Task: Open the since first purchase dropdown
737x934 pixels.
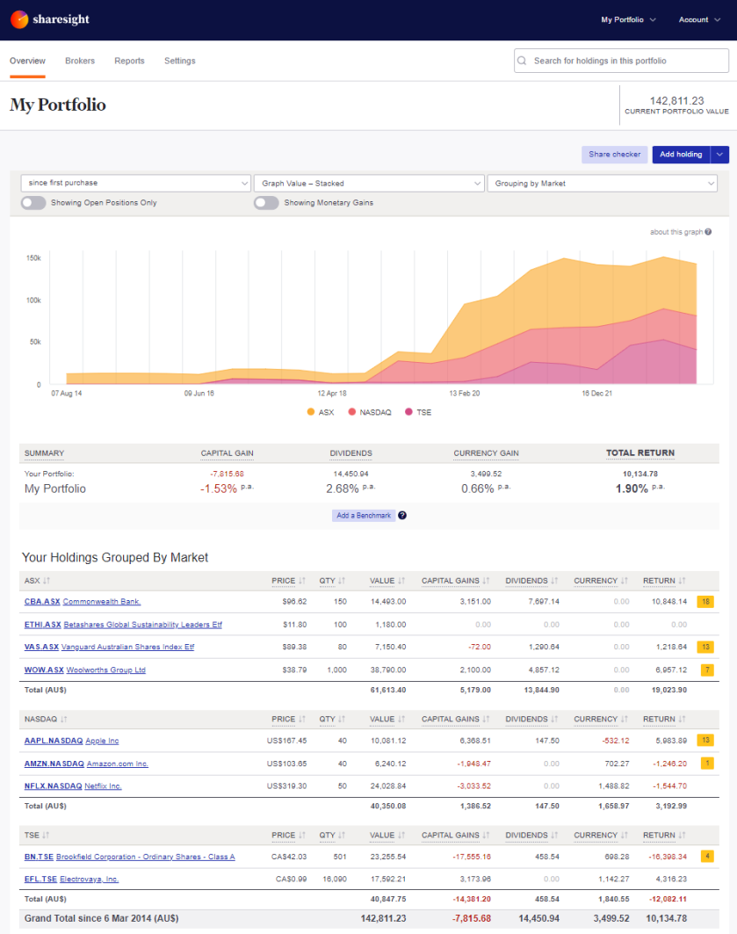Action: (136, 183)
